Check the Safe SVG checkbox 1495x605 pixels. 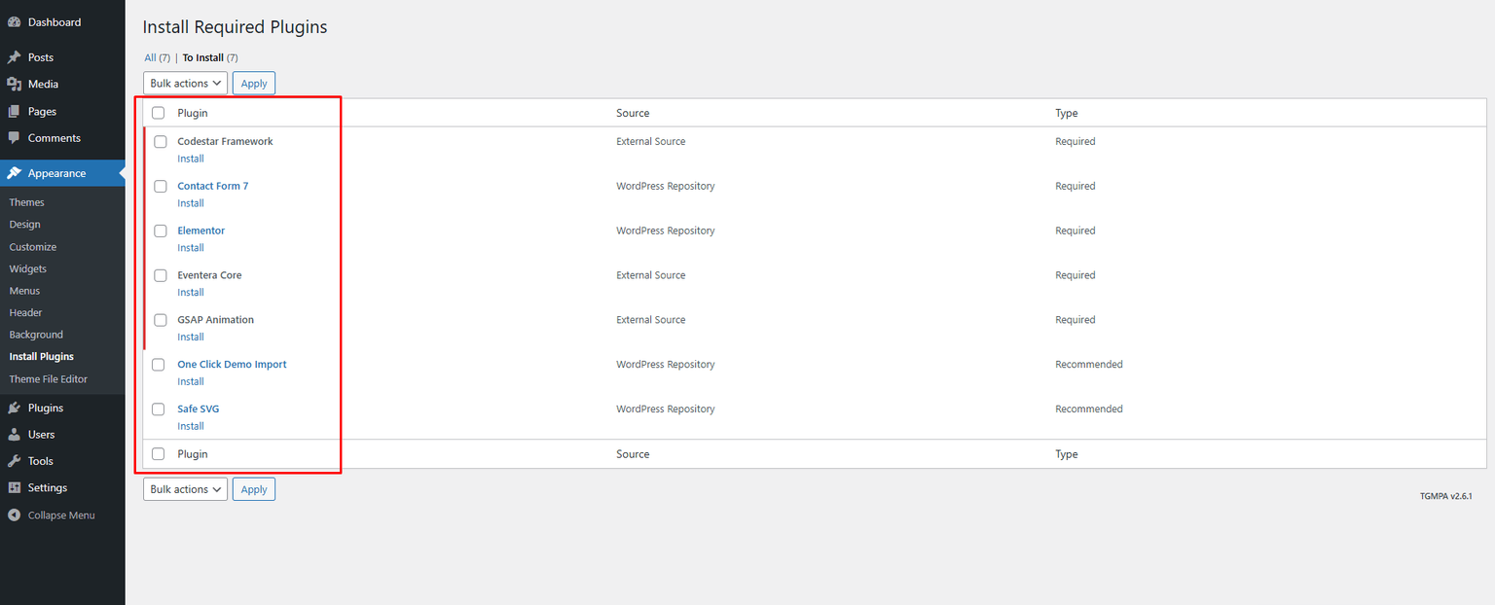click(159, 409)
